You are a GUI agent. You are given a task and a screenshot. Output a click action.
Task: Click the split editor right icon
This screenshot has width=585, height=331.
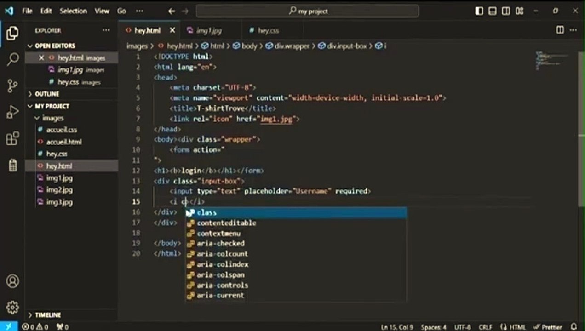click(560, 30)
